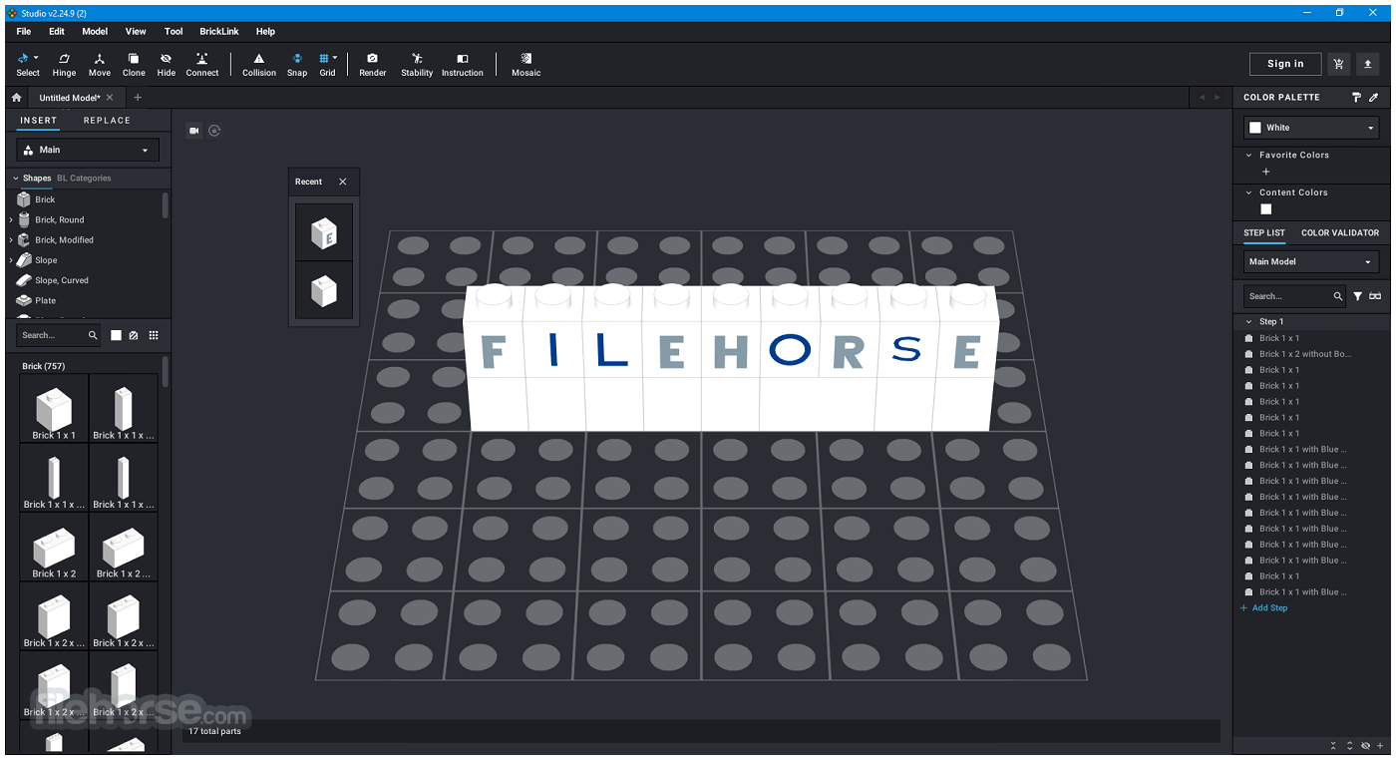The width and height of the screenshot is (1396, 760).
Task: Open the Tool menu
Action: click(x=174, y=32)
